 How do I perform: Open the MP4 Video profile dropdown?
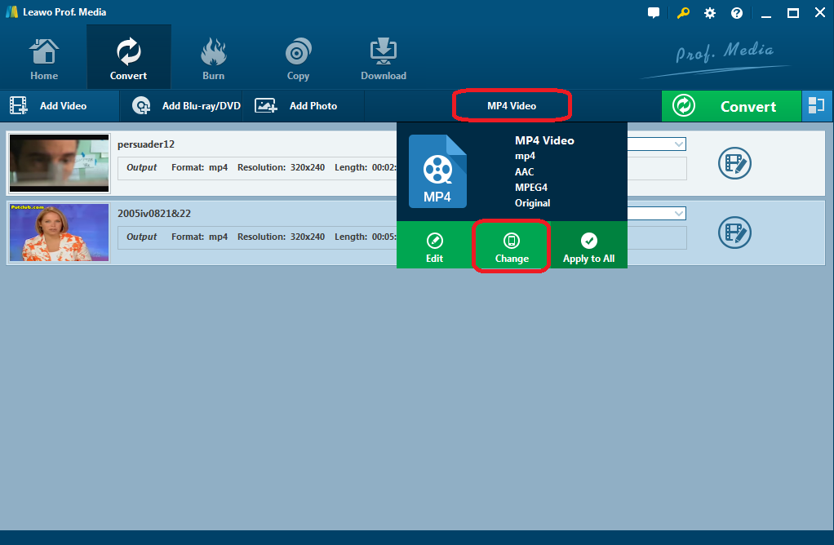point(512,106)
